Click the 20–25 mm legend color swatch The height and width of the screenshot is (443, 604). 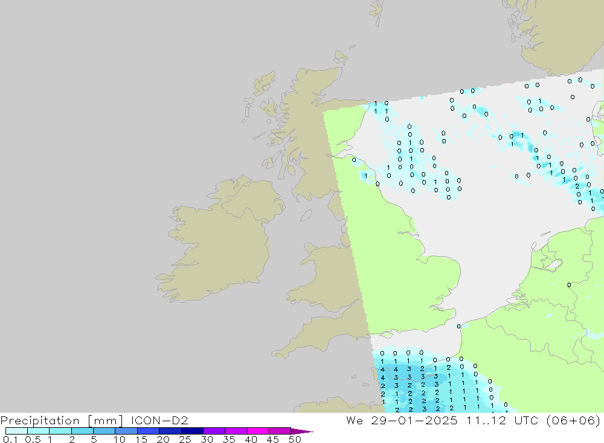pyautogui.click(x=170, y=431)
